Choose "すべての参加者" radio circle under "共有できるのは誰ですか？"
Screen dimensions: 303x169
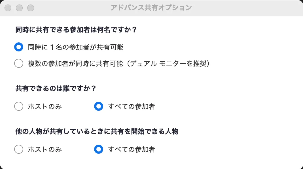click(99, 107)
